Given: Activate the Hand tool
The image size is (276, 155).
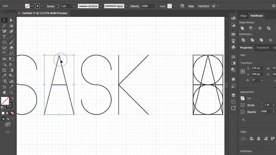Looking at the screenshot, I should [4, 92].
